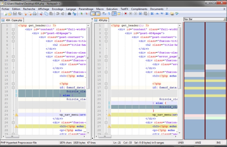Close the Nav Bar panel
This screenshot has height=147, width=227.
(224, 19)
